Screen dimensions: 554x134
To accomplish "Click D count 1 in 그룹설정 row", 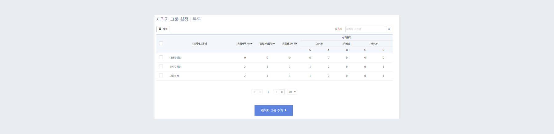I will point(383,76).
